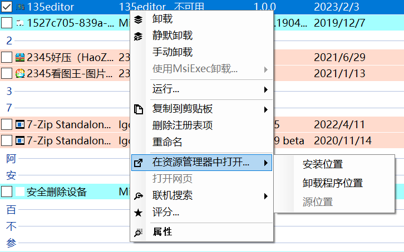Expand the 运行... submenu arrow

(x=265, y=89)
